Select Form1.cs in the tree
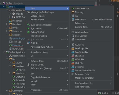Viewport: 119px width, 95px height. (x=17, y=42)
